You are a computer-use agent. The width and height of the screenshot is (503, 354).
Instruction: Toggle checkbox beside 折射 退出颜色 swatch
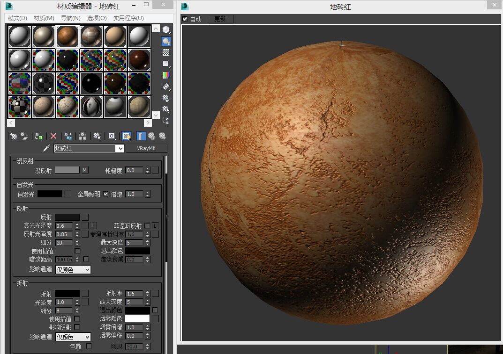pos(155,310)
